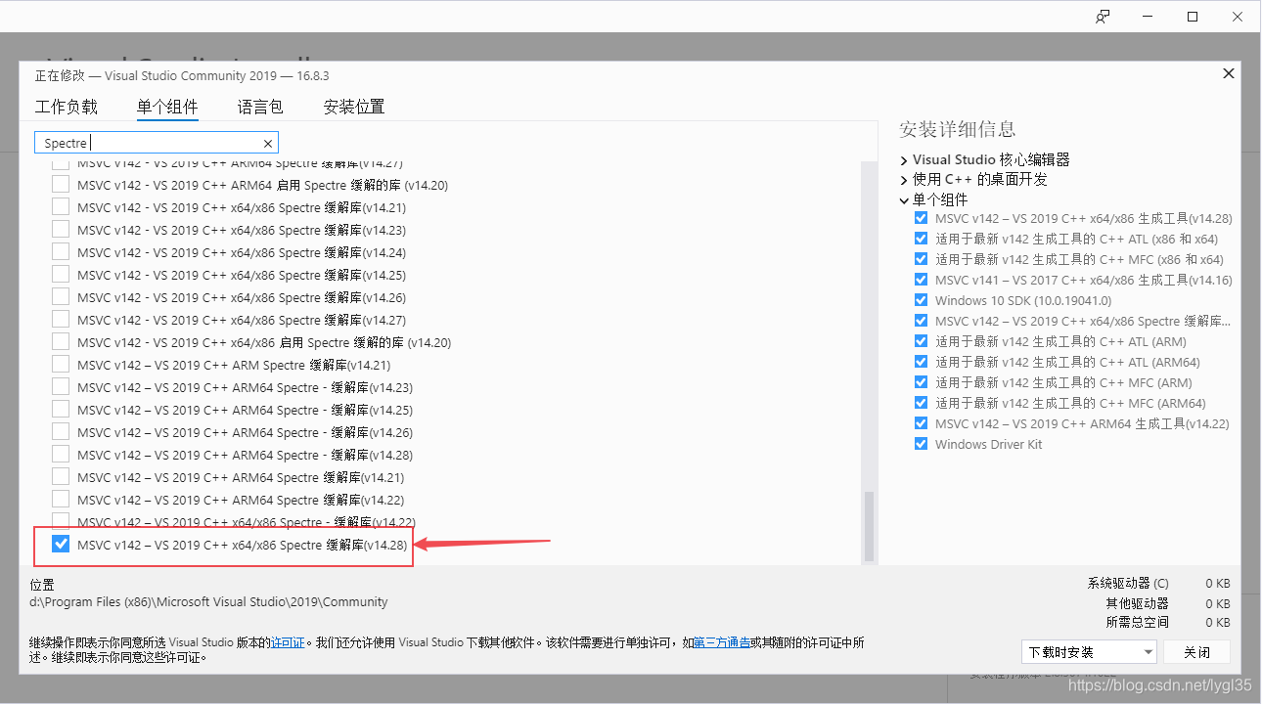
Task: Tick x64/x86 Spectre 缓解库(v14.23) checkbox
Action: [x=61, y=230]
